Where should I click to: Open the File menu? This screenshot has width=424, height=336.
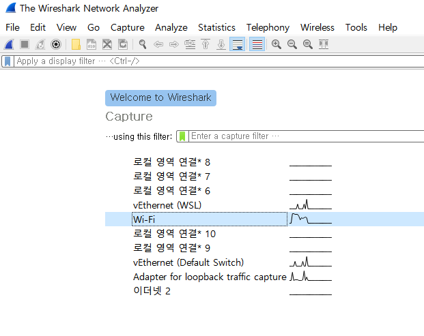pos(12,27)
